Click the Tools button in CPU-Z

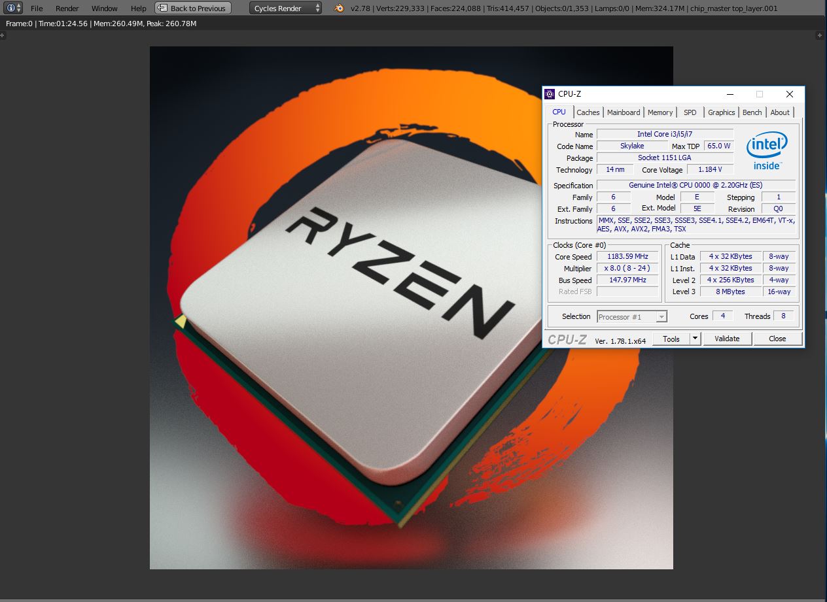click(671, 339)
